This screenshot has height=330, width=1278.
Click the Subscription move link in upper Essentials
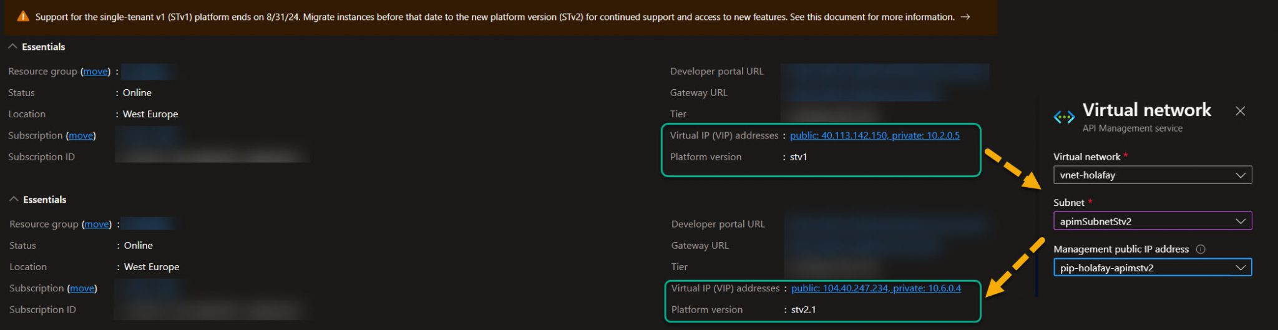click(x=80, y=136)
